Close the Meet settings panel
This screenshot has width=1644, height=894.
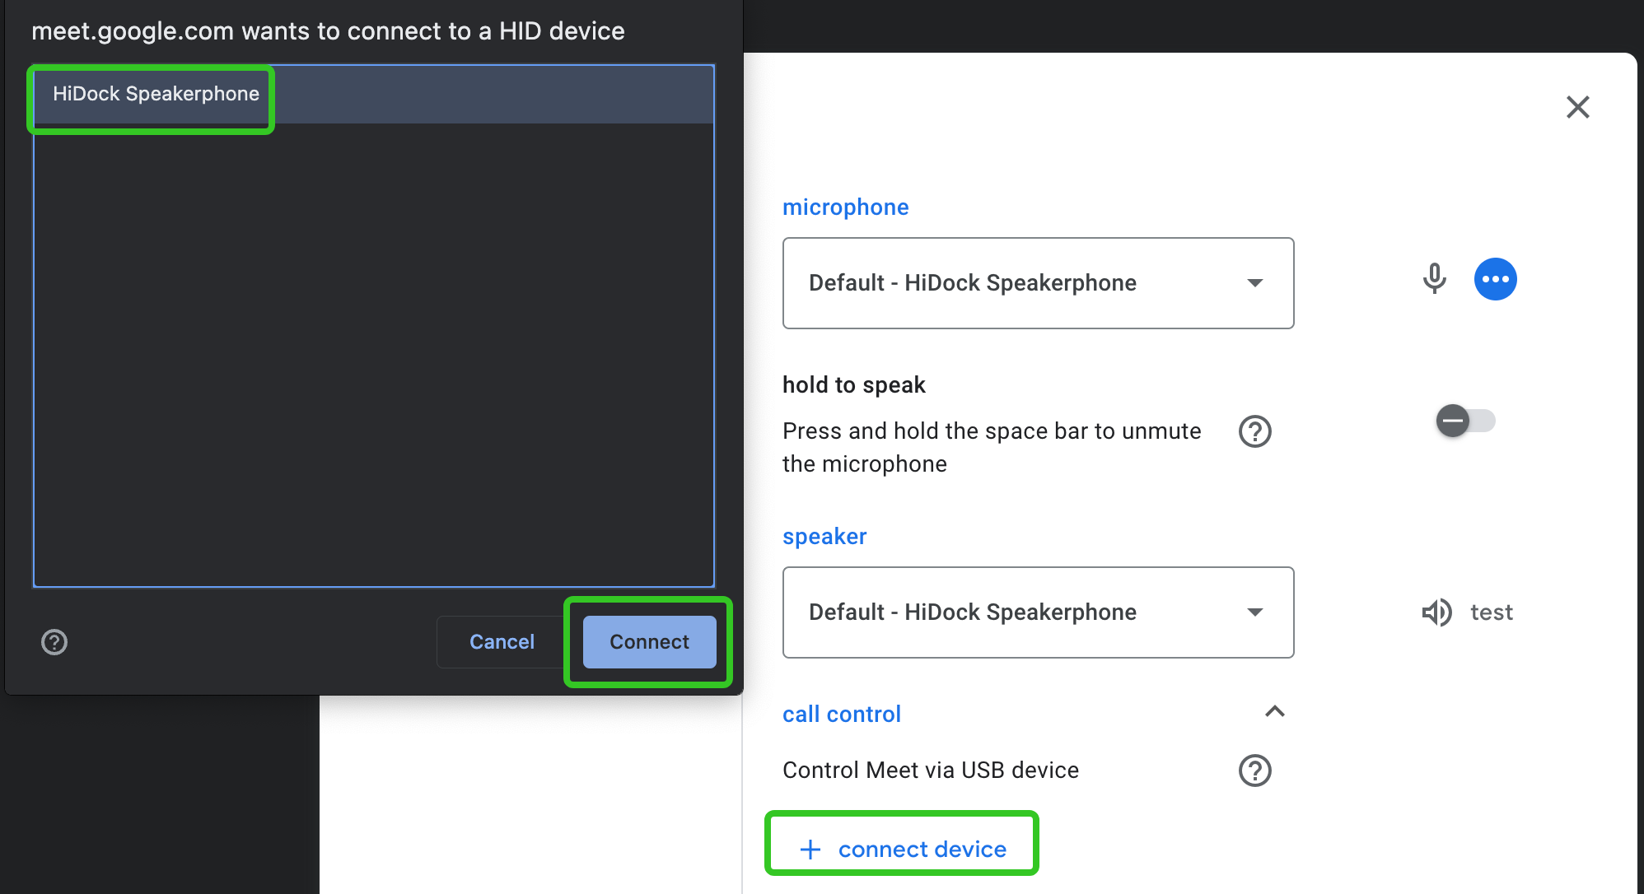point(1577,107)
